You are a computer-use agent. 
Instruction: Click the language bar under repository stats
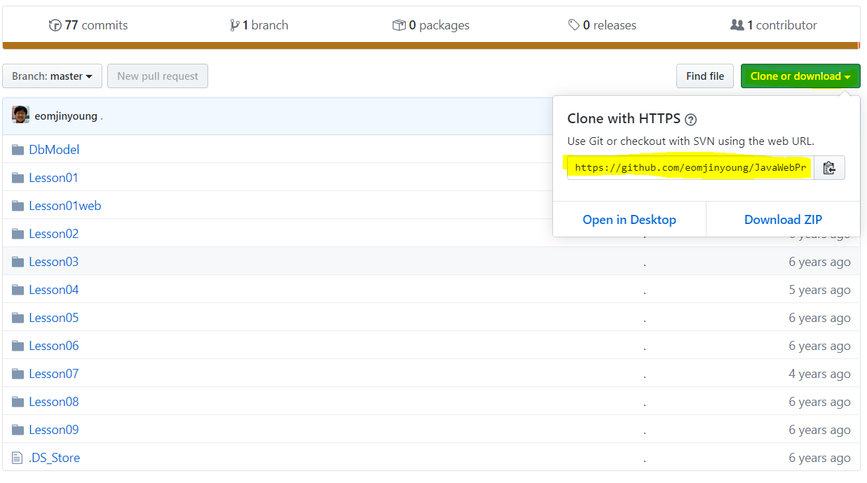431,45
